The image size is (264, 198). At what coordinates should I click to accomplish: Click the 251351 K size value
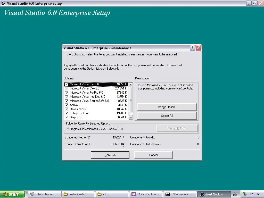(121, 88)
